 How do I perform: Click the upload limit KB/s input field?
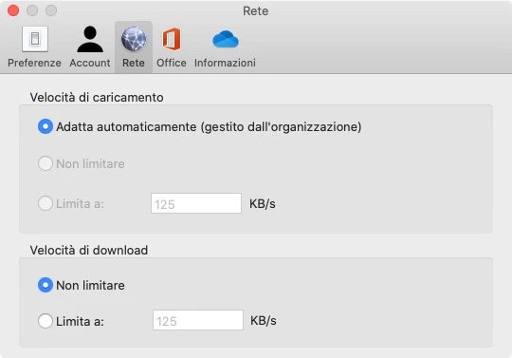[196, 203]
